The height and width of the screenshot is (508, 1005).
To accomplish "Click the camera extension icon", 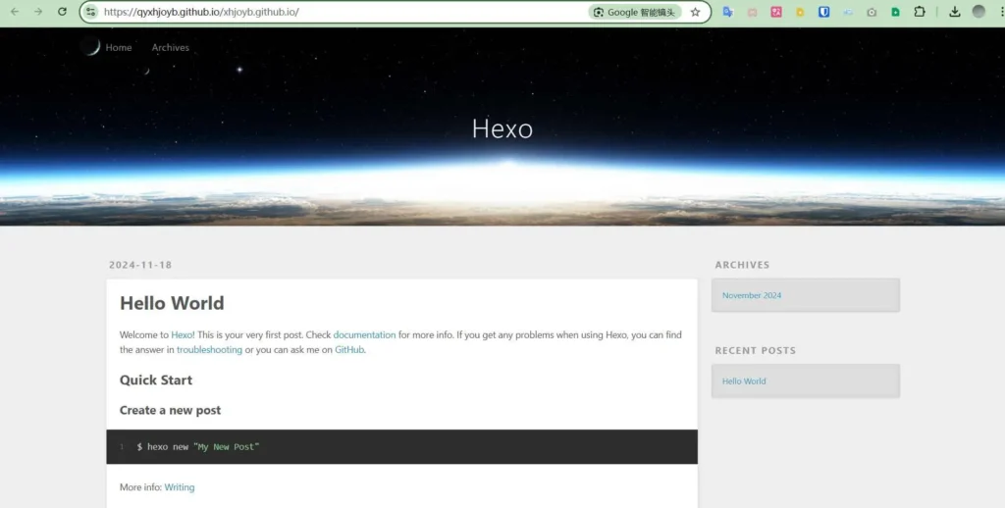I will pos(872,12).
